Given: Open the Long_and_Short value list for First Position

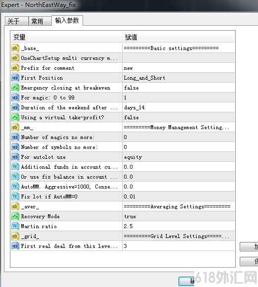Looking at the screenshot, I should click(178, 78).
